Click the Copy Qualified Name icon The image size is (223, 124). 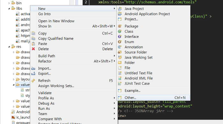pyautogui.click(x=33, y=38)
